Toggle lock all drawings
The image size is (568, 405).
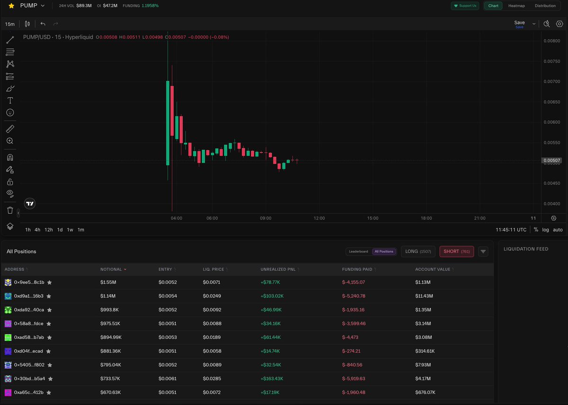[10, 181]
